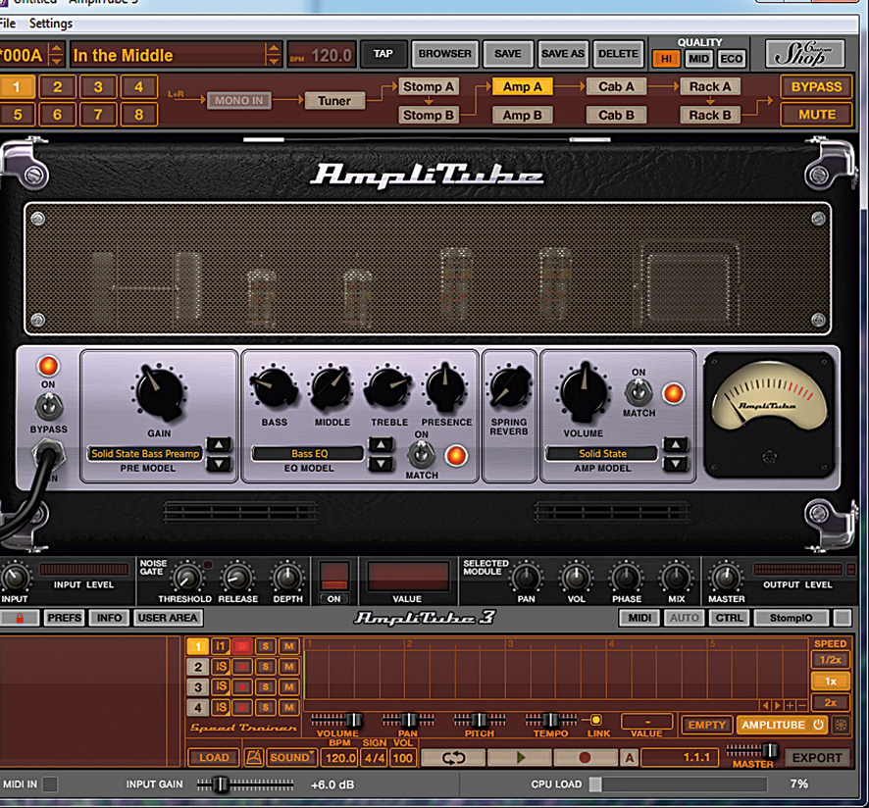
Task: Click the record button in transport
Action: [585, 758]
